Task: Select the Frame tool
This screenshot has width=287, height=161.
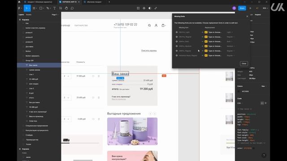Action: pyautogui.click(x=34, y=8)
